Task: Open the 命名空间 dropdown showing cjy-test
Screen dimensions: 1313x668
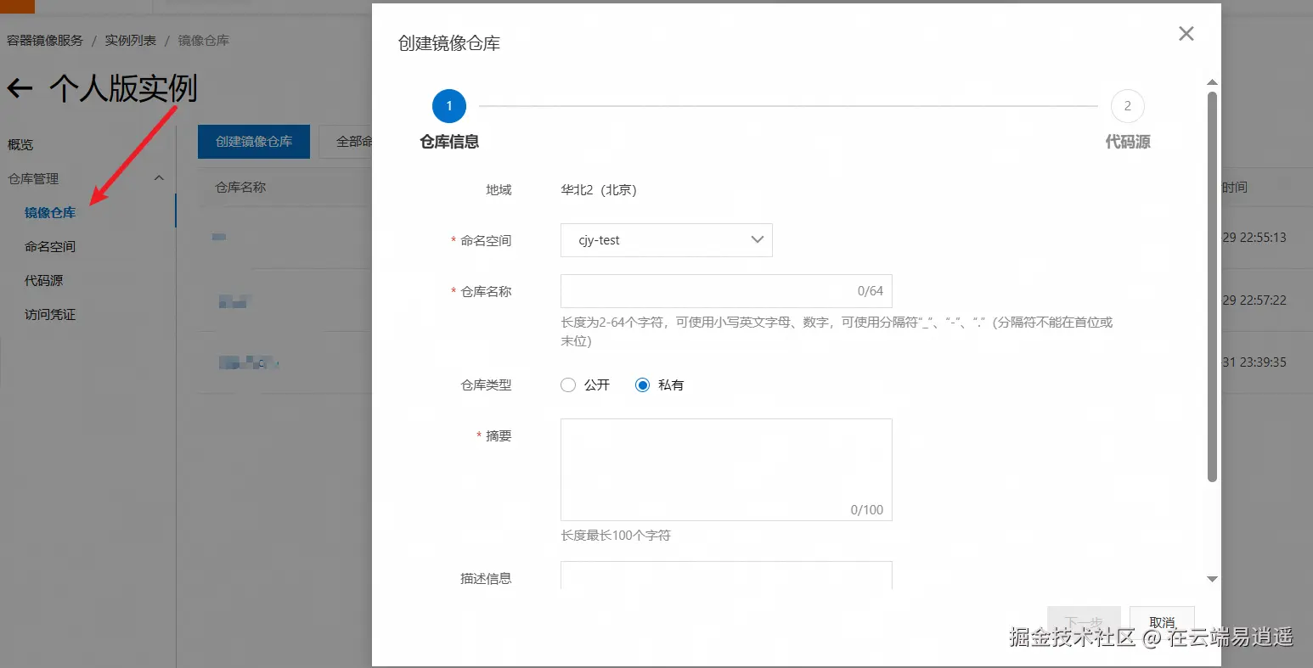Action: [x=667, y=240]
